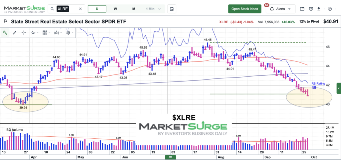
Task: Expand the Alerts dropdown arrow
Action: click(289, 9)
